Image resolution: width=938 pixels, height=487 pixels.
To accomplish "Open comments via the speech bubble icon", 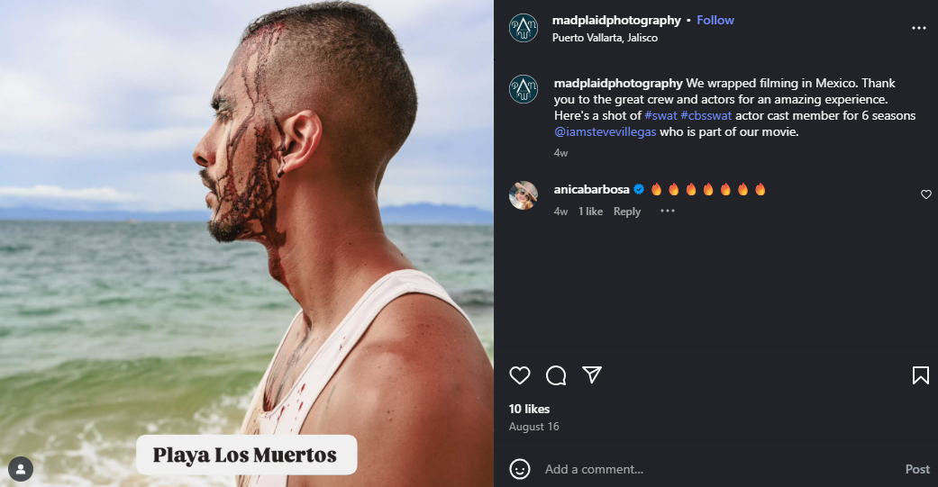I will (x=556, y=375).
